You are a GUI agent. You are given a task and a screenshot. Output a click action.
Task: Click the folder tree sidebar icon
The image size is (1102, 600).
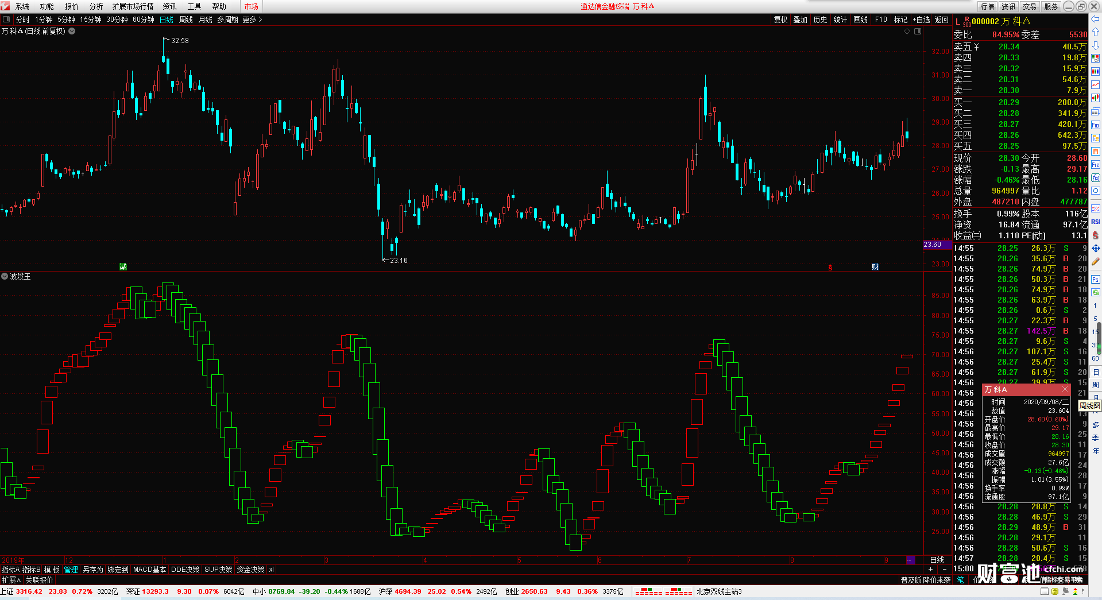1096,138
